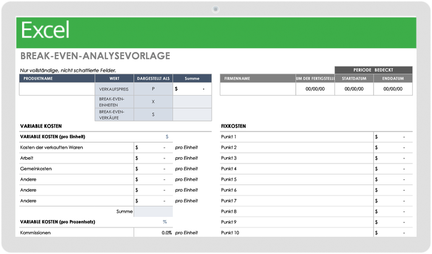Click pro Einheit next to Kommissionen
Viewport: 432px width, 254px height.
(186, 233)
